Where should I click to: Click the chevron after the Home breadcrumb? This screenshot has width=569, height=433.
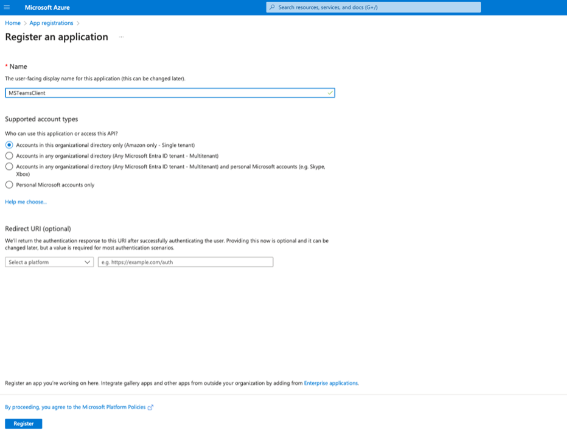24,23
